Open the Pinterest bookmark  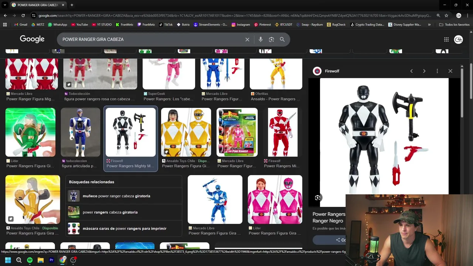click(262, 25)
